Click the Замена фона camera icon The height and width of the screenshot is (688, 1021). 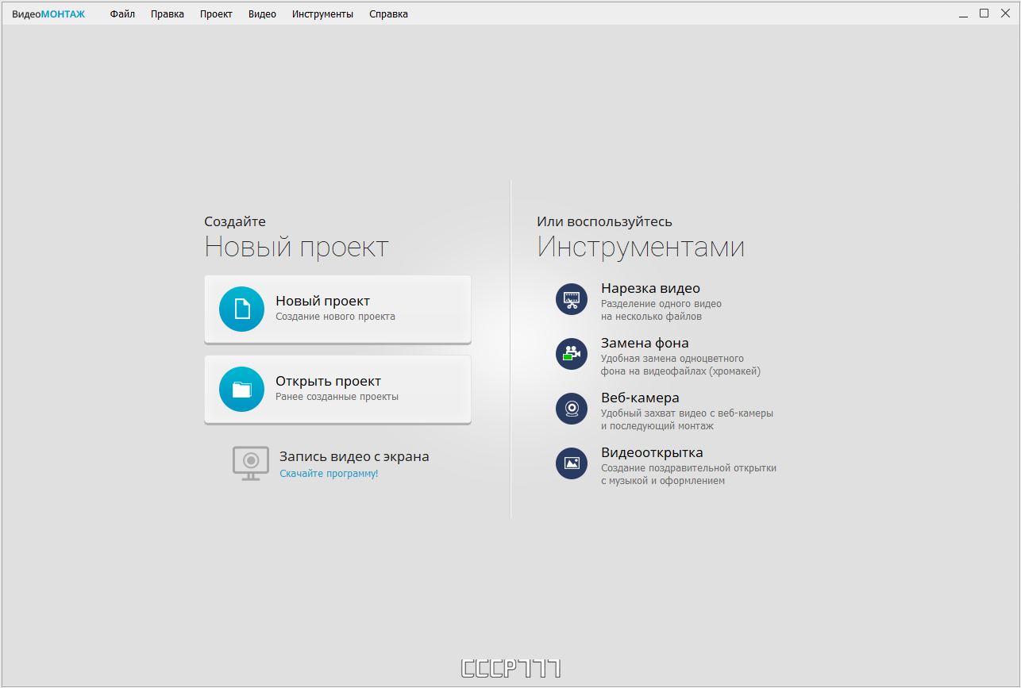coord(572,354)
